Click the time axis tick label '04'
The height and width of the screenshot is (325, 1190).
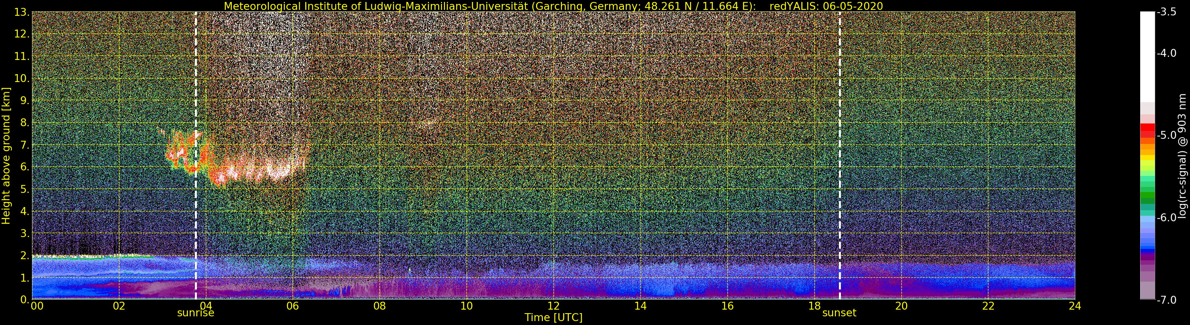206,306
